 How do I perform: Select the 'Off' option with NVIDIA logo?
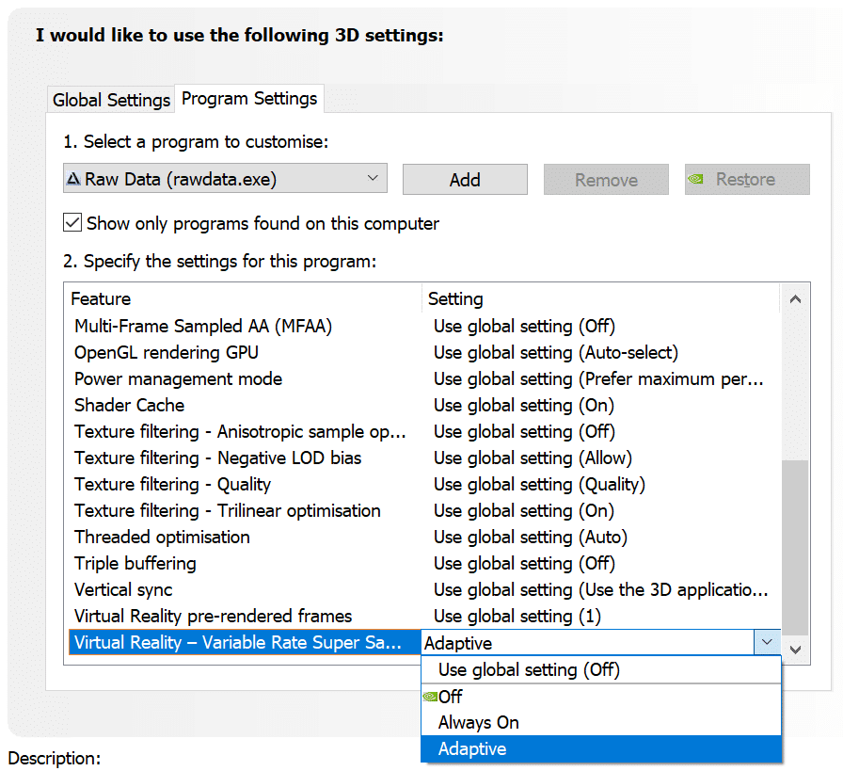tap(600, 697)
